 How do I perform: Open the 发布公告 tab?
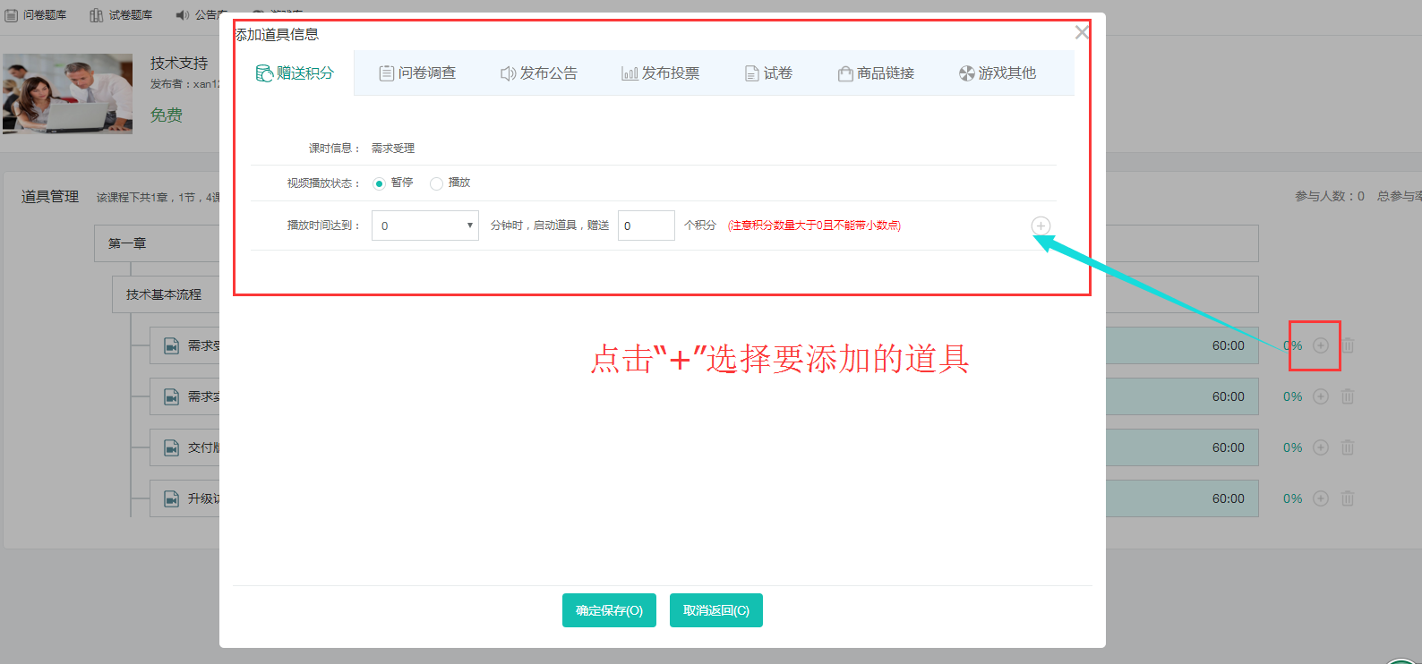pos(539,73)
